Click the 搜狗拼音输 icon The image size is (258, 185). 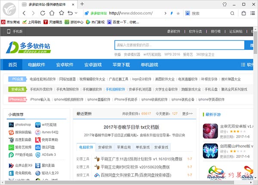pyautogui.click(x=11, y=132)
